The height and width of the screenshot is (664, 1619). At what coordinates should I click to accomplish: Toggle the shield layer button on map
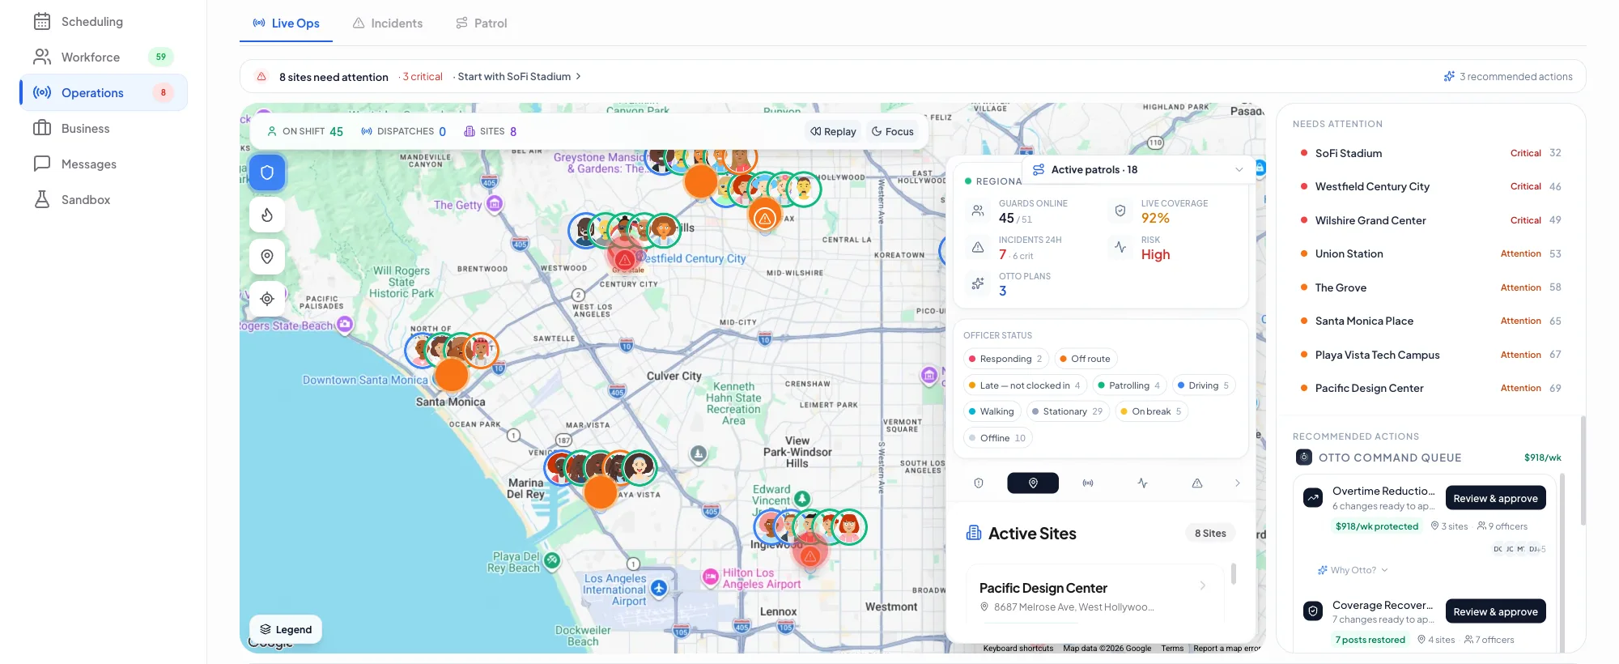pos(267,172)
